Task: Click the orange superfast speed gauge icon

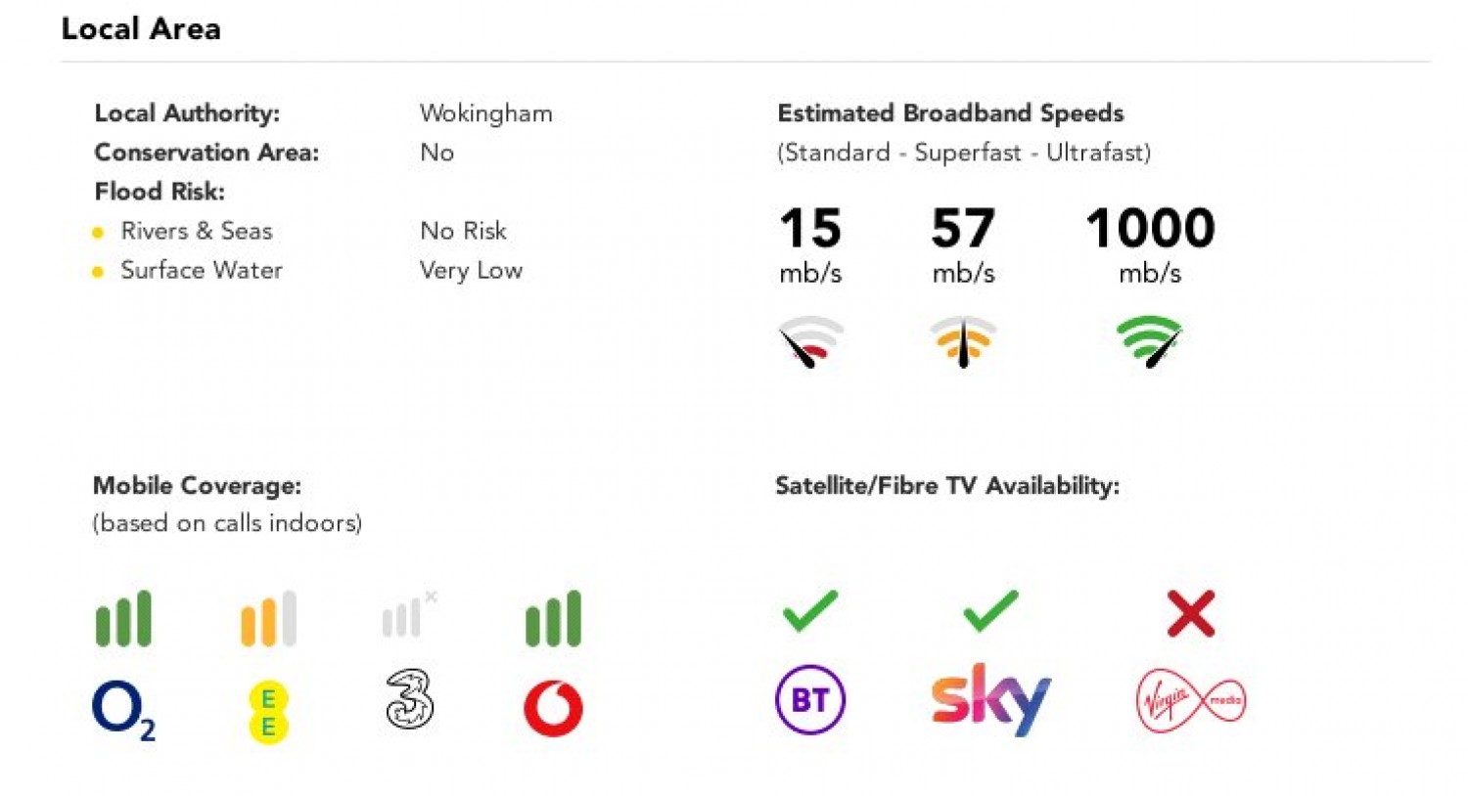Action: pyautogui.click(x=963, y=341)
